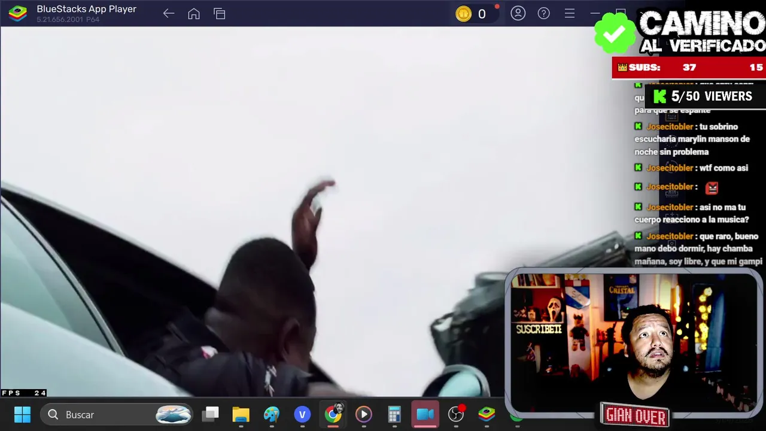766x431 pixels.
Task: Open the BlueStacks hamburger menu
Action: [570, 13]
